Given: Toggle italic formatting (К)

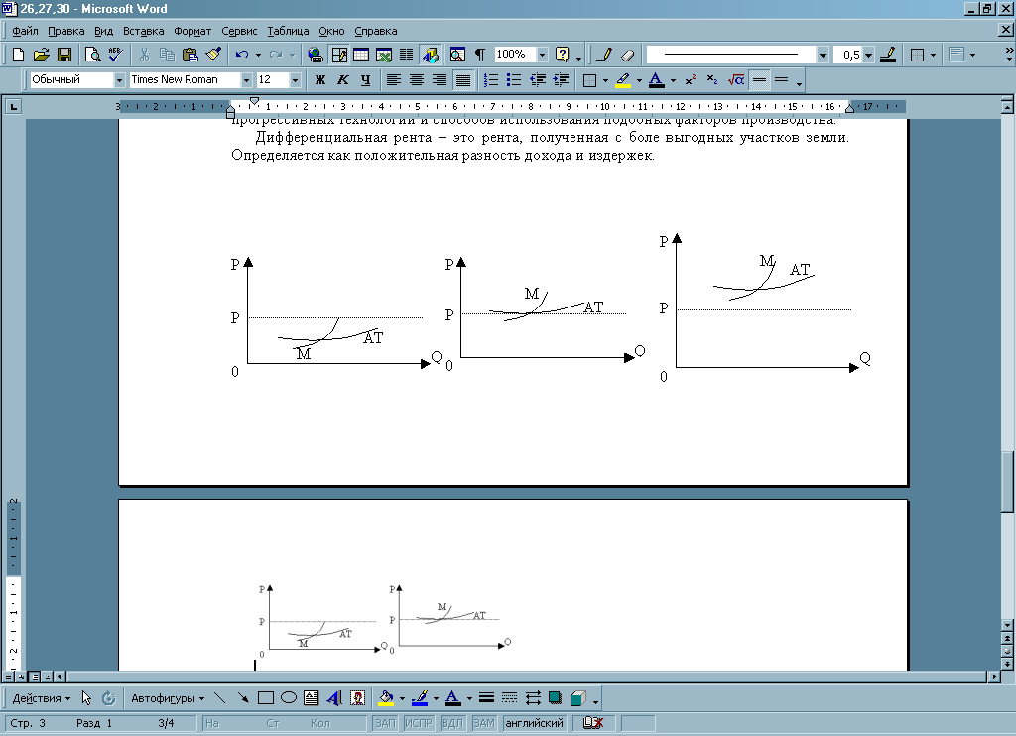Looking at the screenshot, I should (342, 79).
